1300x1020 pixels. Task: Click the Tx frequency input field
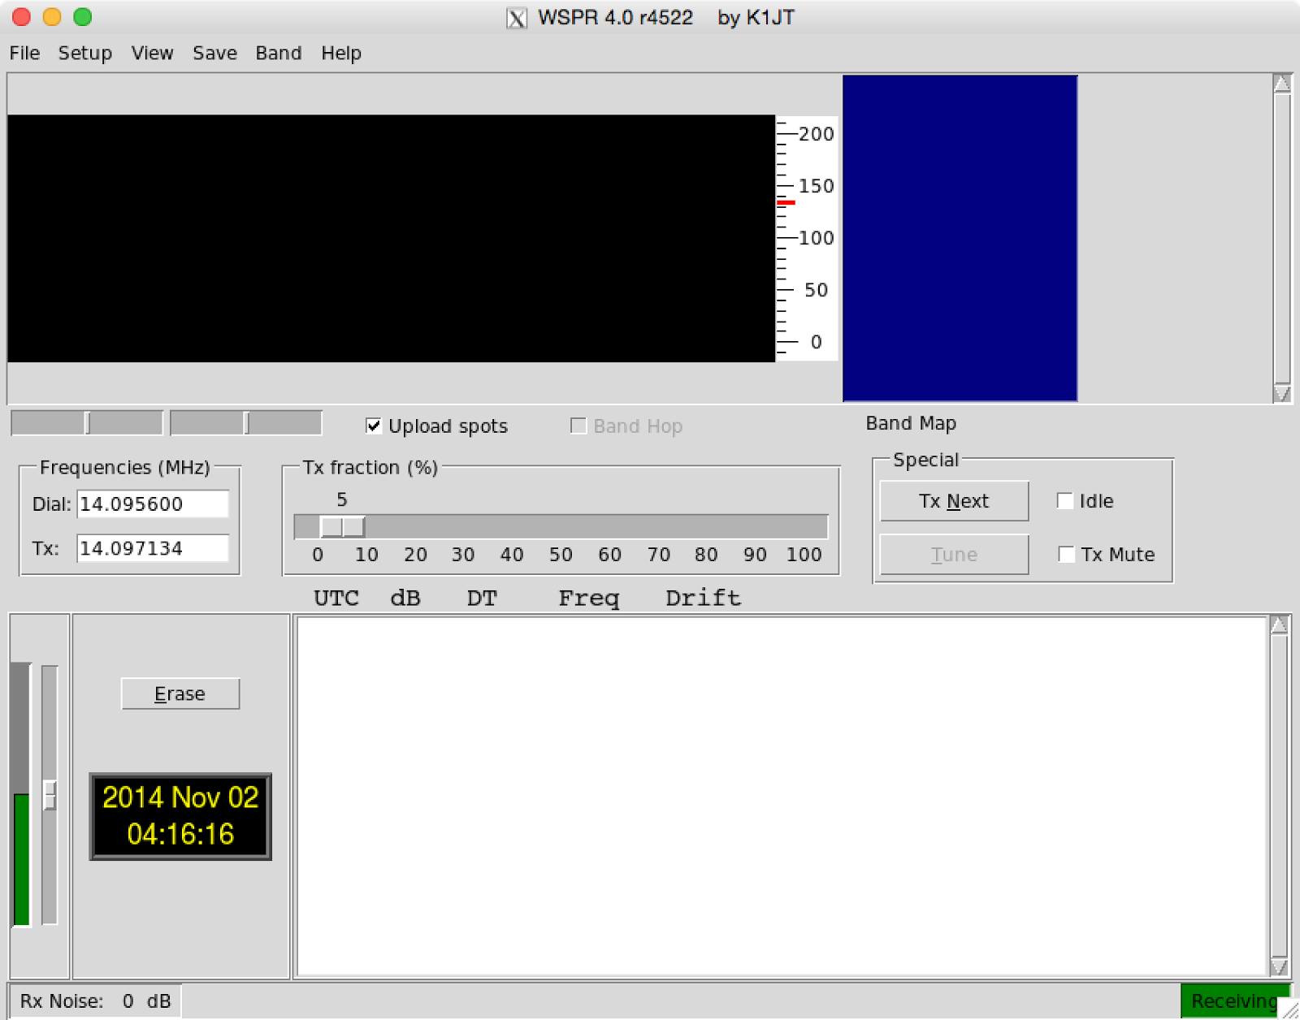point(153,548)
